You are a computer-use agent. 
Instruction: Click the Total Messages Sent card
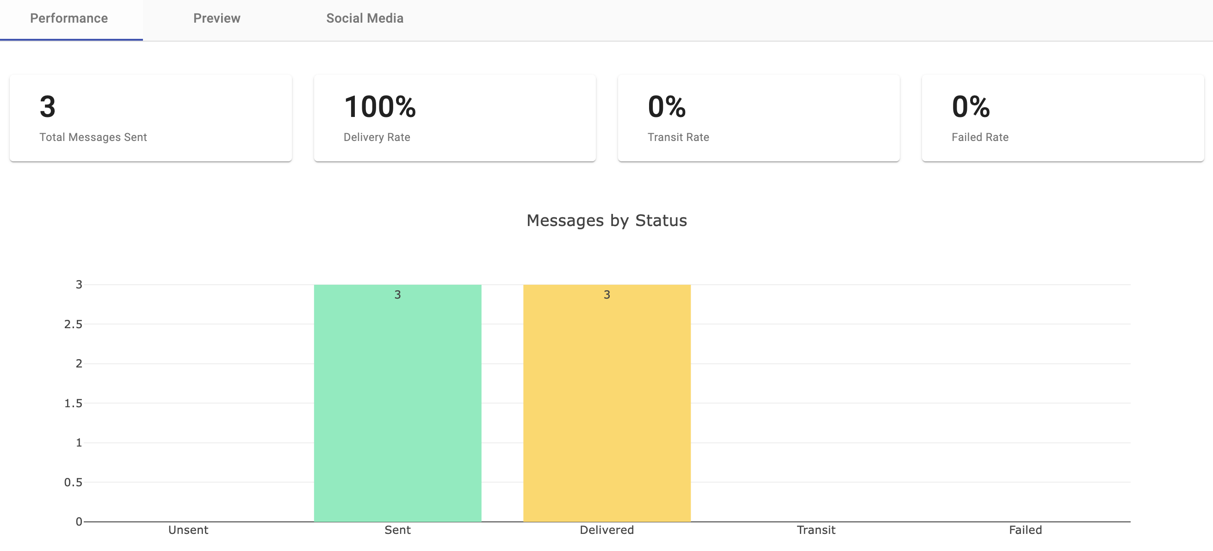(x=151, y=118)
